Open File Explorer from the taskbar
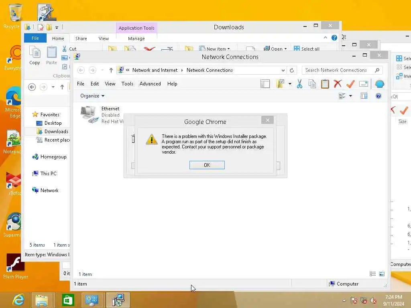 click(42, 300)
